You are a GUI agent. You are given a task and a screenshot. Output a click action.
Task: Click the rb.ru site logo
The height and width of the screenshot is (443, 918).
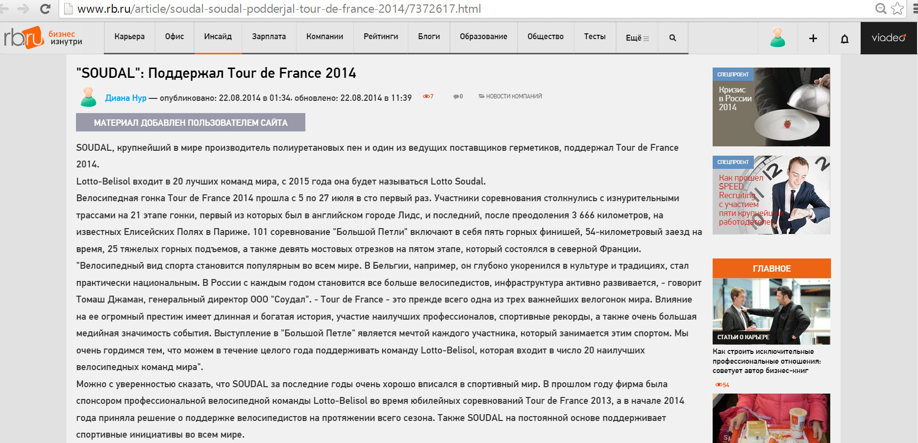pos(24,38)
